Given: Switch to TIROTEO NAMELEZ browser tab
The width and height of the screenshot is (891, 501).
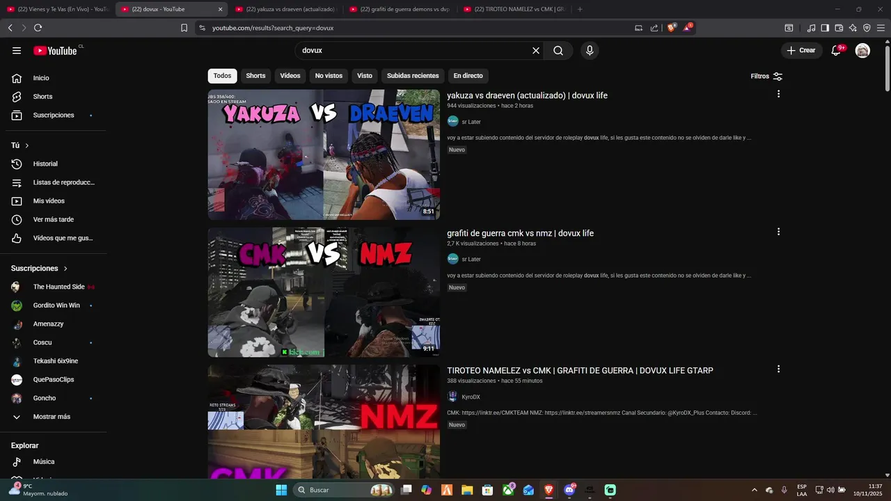Looking at the screenshot, I should (x=513, y=9).
